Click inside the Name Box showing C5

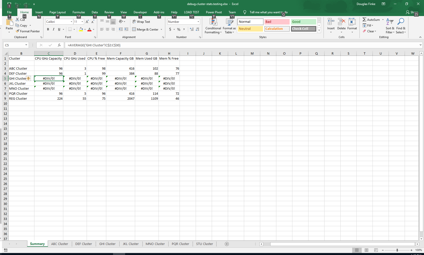(14, 45)
